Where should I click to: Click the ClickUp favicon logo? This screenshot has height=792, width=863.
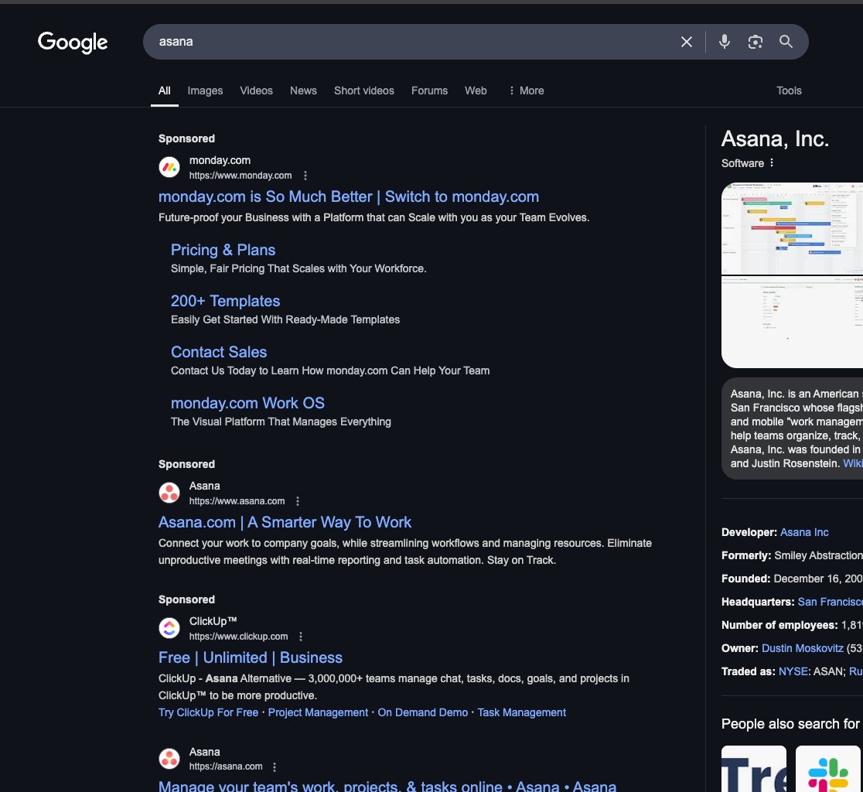point(169,628)
